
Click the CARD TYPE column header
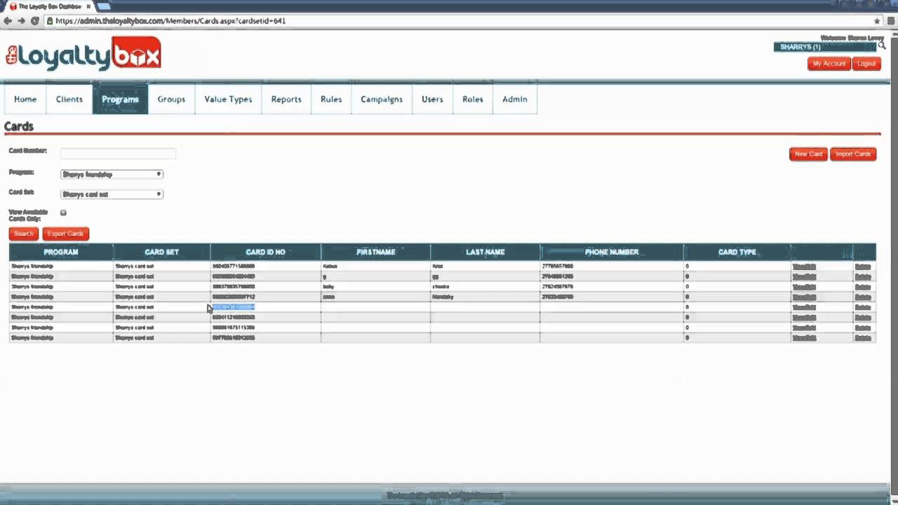(737, 252)
